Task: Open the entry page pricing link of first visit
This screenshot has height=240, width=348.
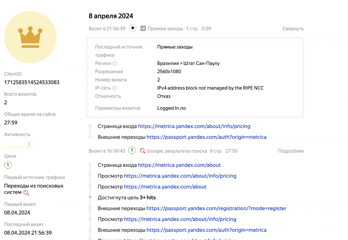Action: (x=194, y=126)
